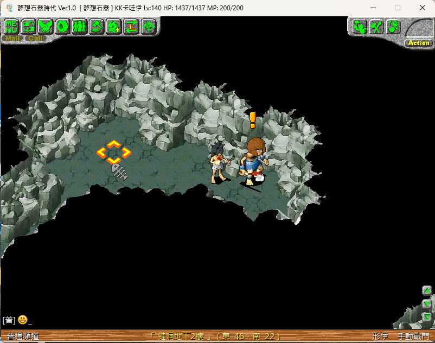Viewport: 435px width, 343px height.
Task: Click the smiley emoji in chat input
Action: coord(22,320)
